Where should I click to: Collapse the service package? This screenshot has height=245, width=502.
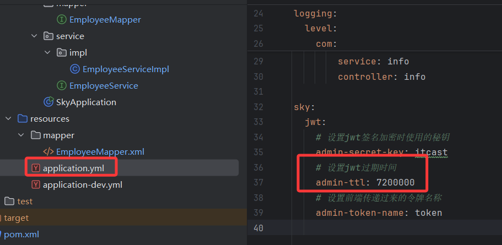click(34, 36)
